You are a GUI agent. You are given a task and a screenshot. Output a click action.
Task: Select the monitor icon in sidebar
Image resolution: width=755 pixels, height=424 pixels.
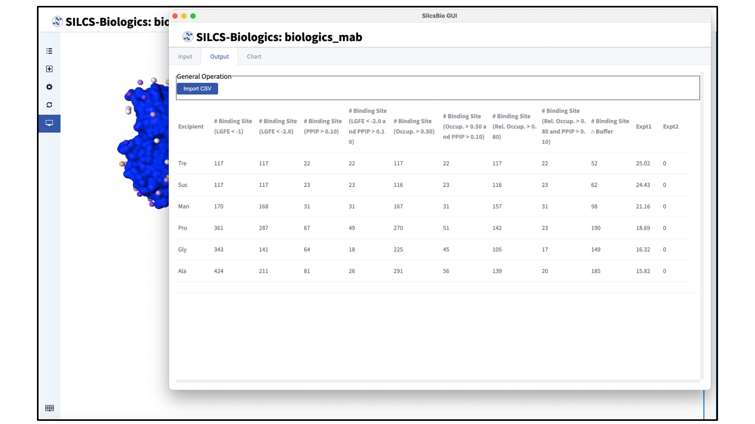pos(49,123)
